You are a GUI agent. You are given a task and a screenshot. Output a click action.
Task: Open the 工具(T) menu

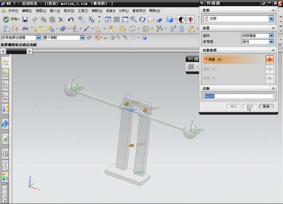pos(83,11)
